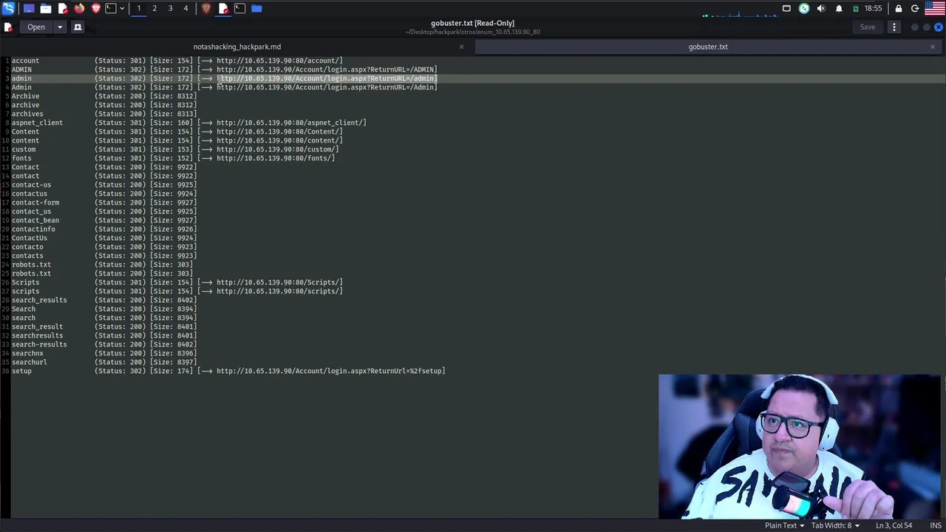Click the ReturnURL=/Admin redirect URL
946x532 pixels.
pyautogui.click(x=327, y=87)
